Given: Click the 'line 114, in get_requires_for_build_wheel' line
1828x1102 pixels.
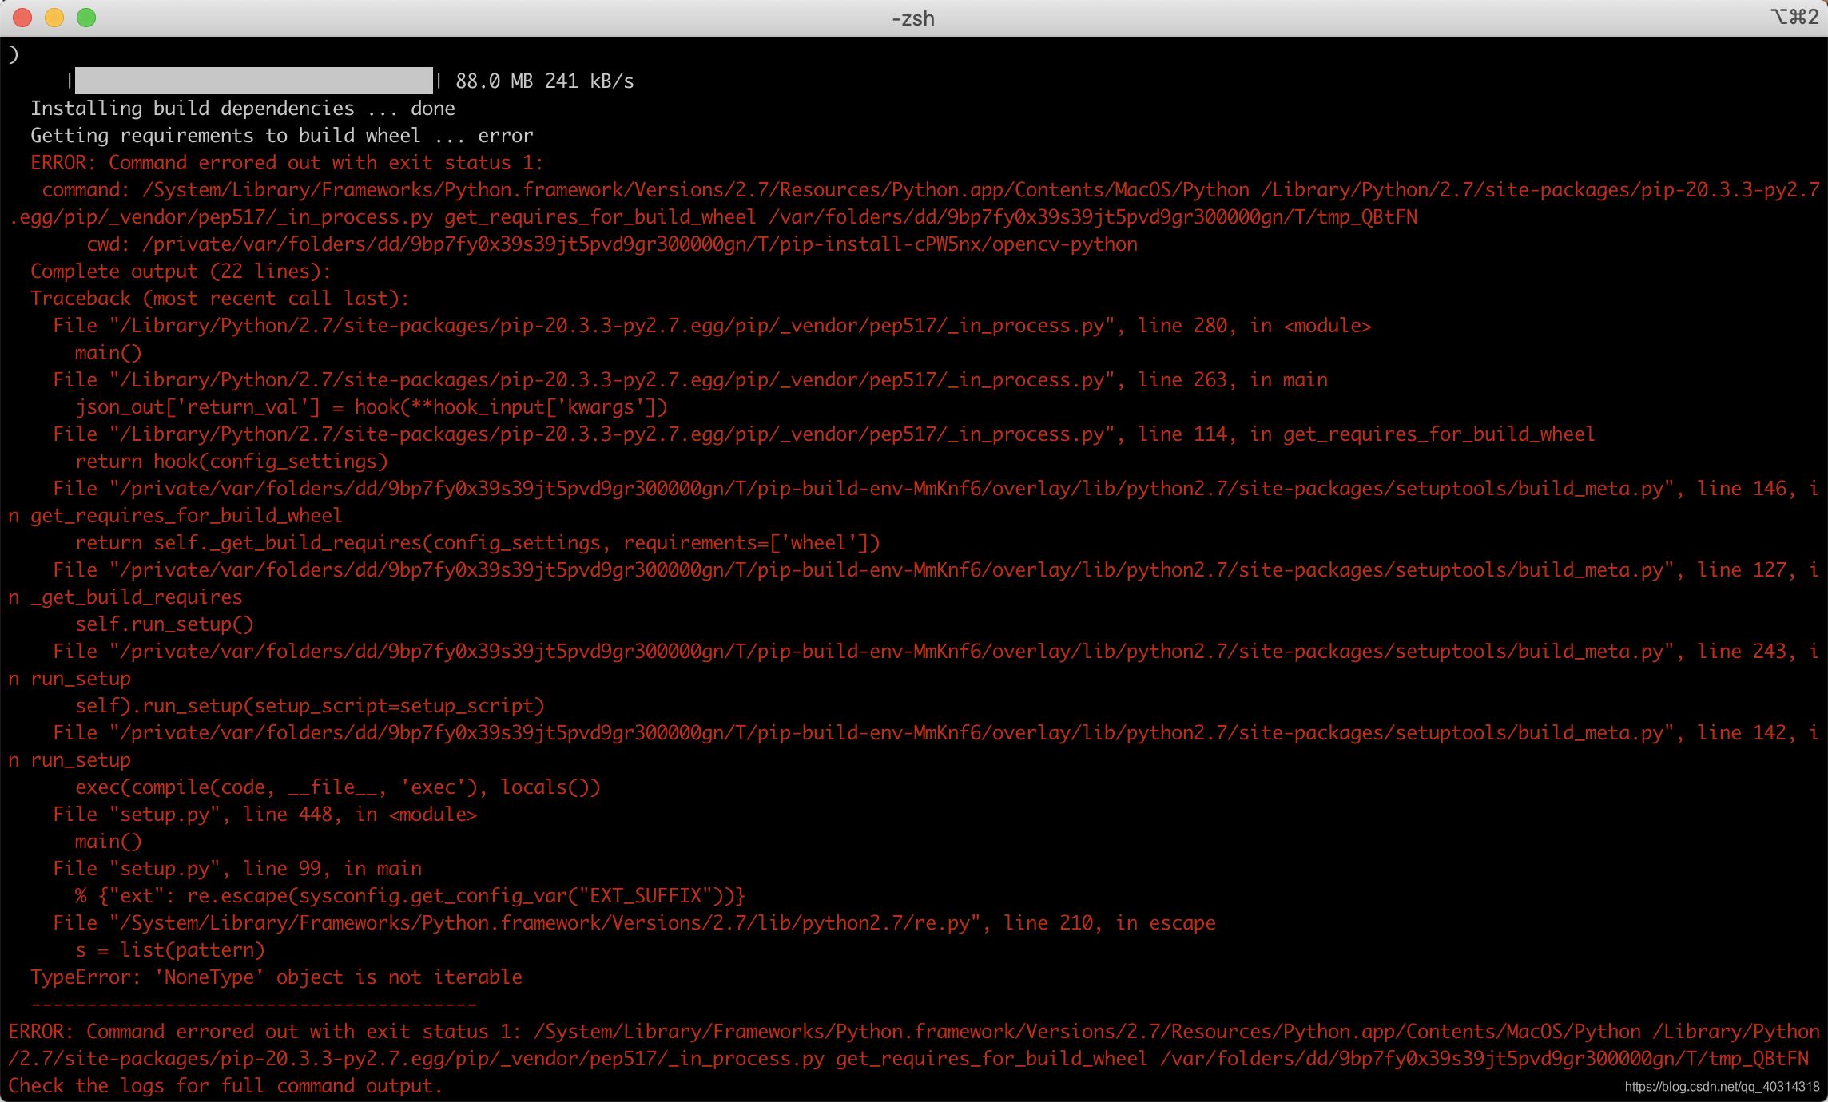Looking at the screenshot, I should [x=824, y=434].
